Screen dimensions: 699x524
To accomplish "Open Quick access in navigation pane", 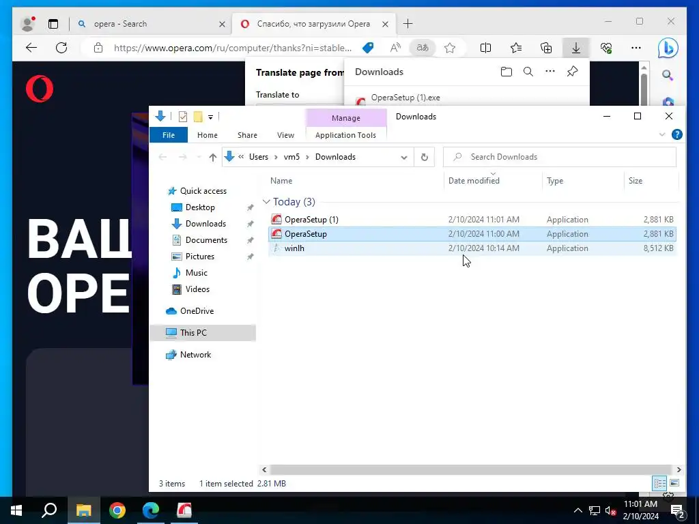I will point(203,191).
